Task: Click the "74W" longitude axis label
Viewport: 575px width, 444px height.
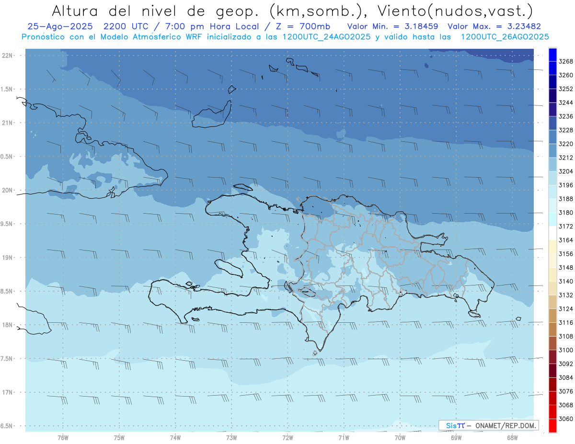Action: (x=175, y=437)
